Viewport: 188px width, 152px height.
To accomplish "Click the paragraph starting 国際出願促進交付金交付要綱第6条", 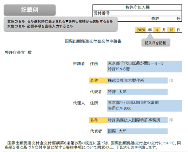I will click(x=93, y=145).
